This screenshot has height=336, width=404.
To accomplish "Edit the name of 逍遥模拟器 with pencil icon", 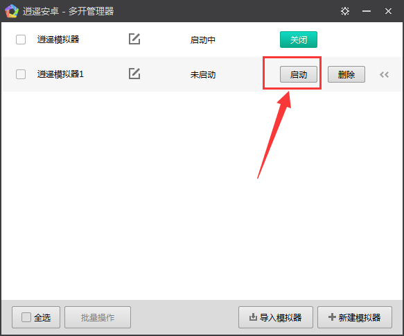I will pos(134,39).
